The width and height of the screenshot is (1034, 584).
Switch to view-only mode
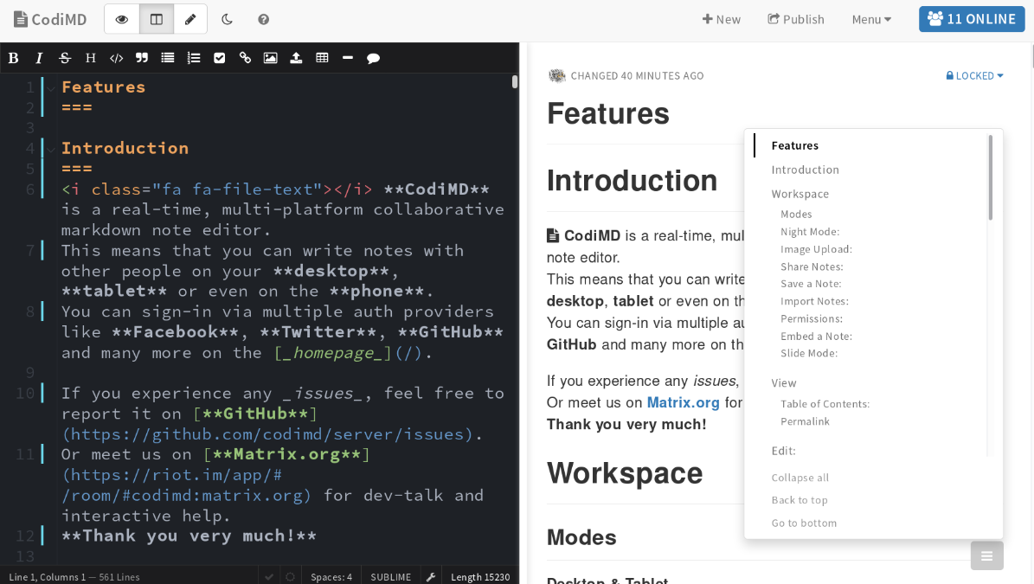[122, 18]
